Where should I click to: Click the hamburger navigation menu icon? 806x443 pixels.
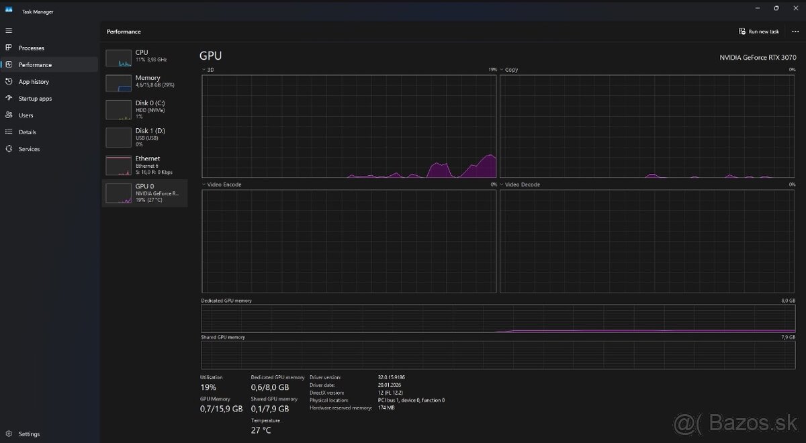[x=9, y=31]
